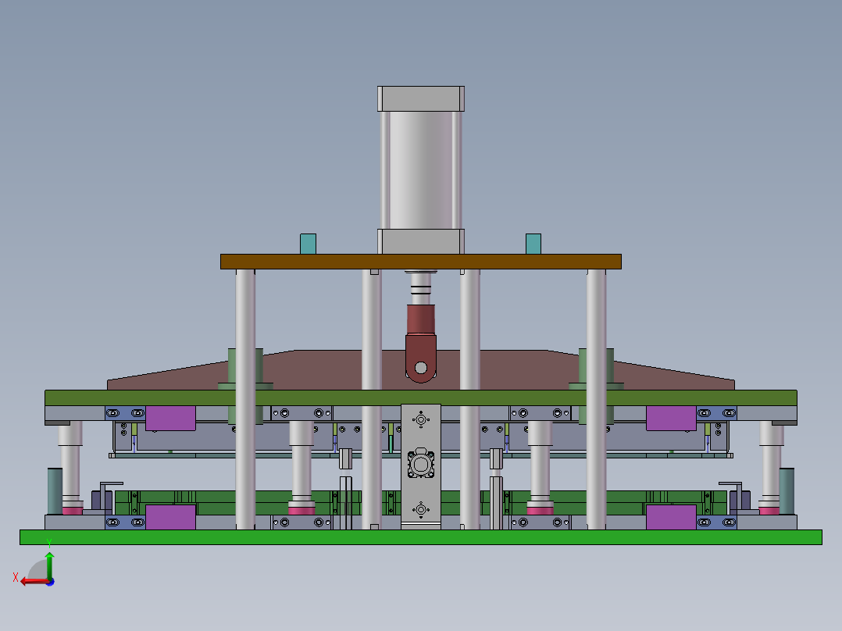
Task: Pick the bright green base plate
Action: coord(421,537)
